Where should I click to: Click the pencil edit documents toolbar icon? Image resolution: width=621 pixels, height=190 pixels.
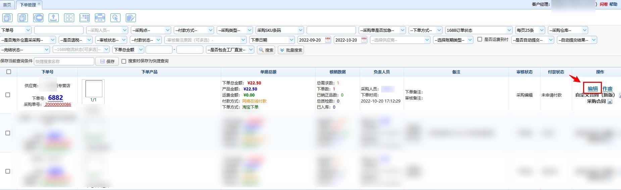tap(131, 18)
